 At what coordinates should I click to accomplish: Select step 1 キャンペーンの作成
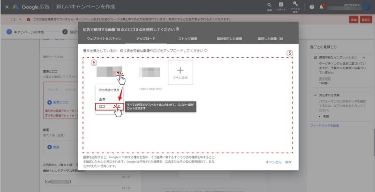coord(25,32)
